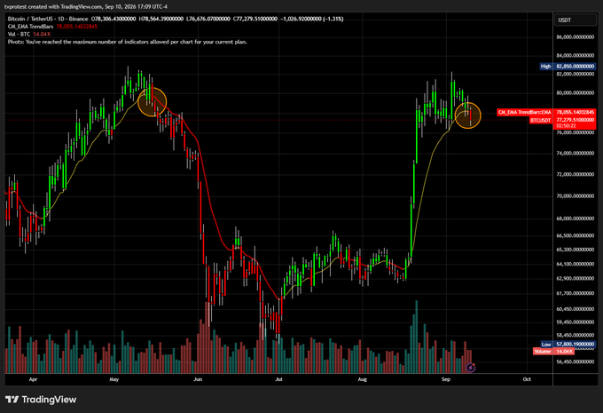The image size is (603, 413).
Task: Click the Vol · BTC legend entry
Action: coord(19,34)
